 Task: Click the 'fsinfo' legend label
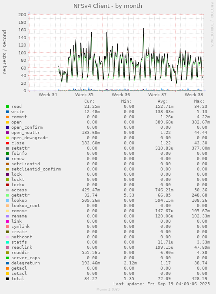pos(19,154)
